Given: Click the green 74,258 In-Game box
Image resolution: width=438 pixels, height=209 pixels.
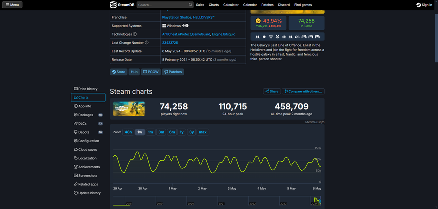Looking at the screenshot, I should (307, 23).
